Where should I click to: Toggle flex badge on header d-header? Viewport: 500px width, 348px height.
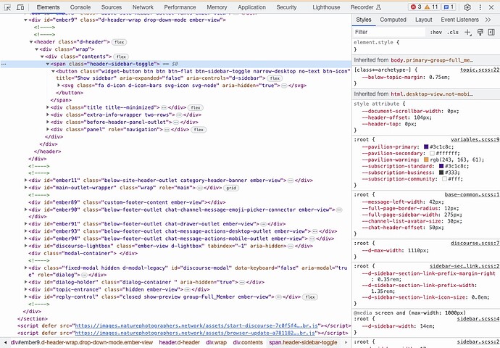click(120, 42)
